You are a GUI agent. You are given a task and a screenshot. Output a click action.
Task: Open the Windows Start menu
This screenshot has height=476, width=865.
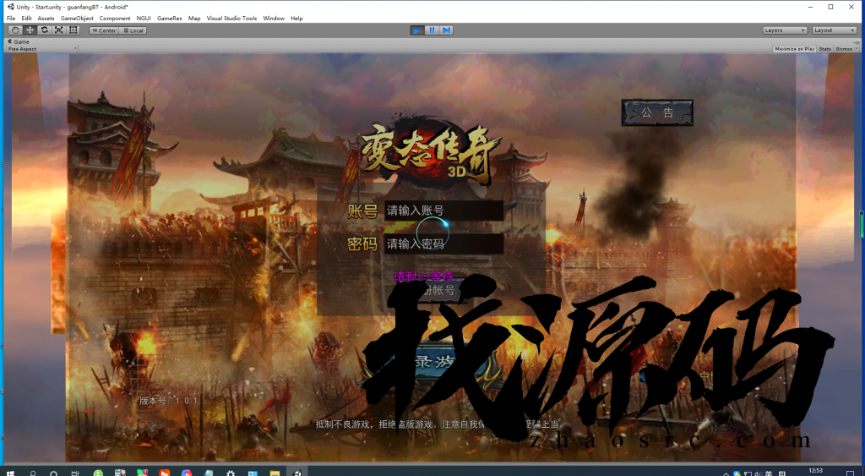(x=10, y=473)
